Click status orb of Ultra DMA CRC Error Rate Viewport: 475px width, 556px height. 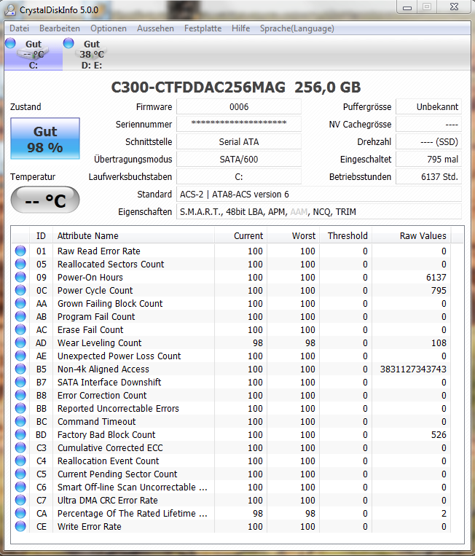[x=20, y=500]
